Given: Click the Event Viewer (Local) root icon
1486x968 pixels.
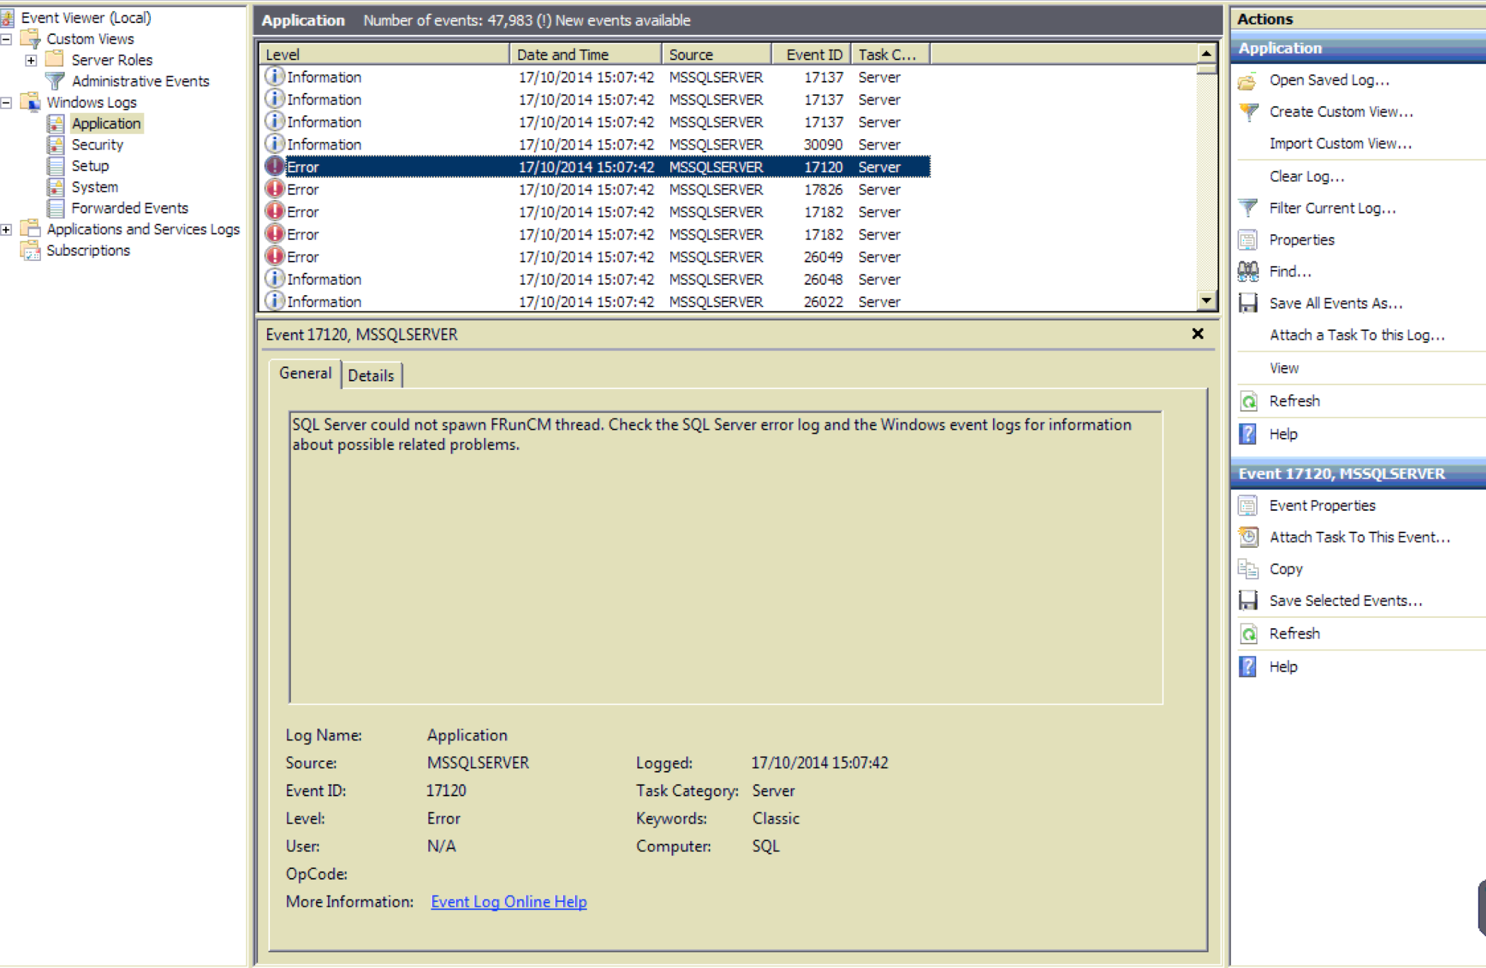Looking at the screenshot, I should [x=8, y=17].
